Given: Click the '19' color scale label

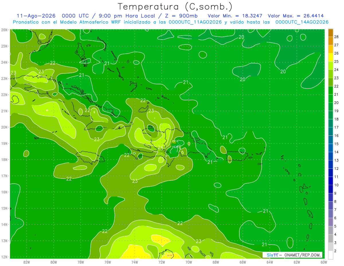Looking at the screenshot, I should (x=337, y=111).
